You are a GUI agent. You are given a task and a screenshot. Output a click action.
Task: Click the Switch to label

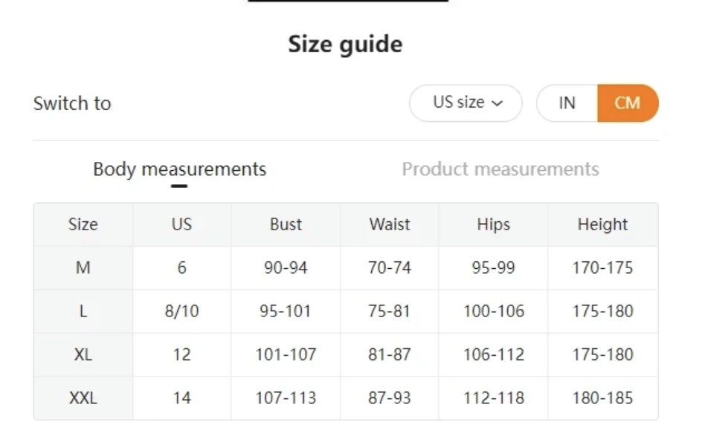pos(71,103)
